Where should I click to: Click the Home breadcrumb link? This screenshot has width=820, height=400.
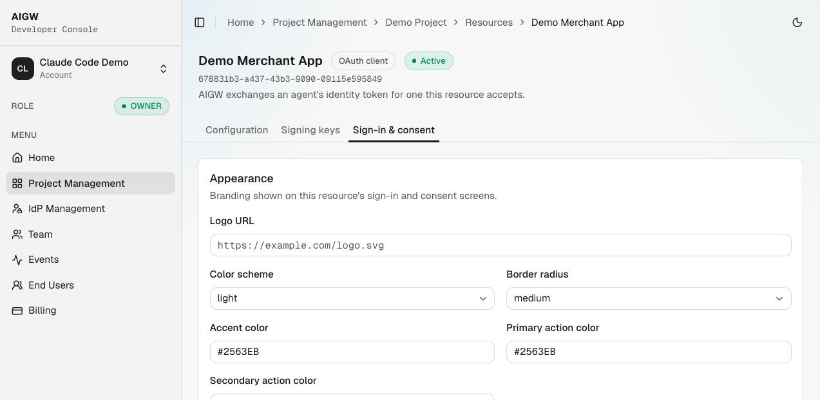click(x=240, y=23)
